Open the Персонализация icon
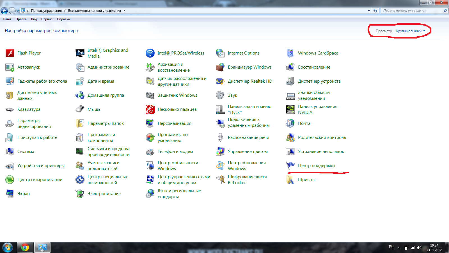Viewport: 449px width, 253px height. click(150, 123)
